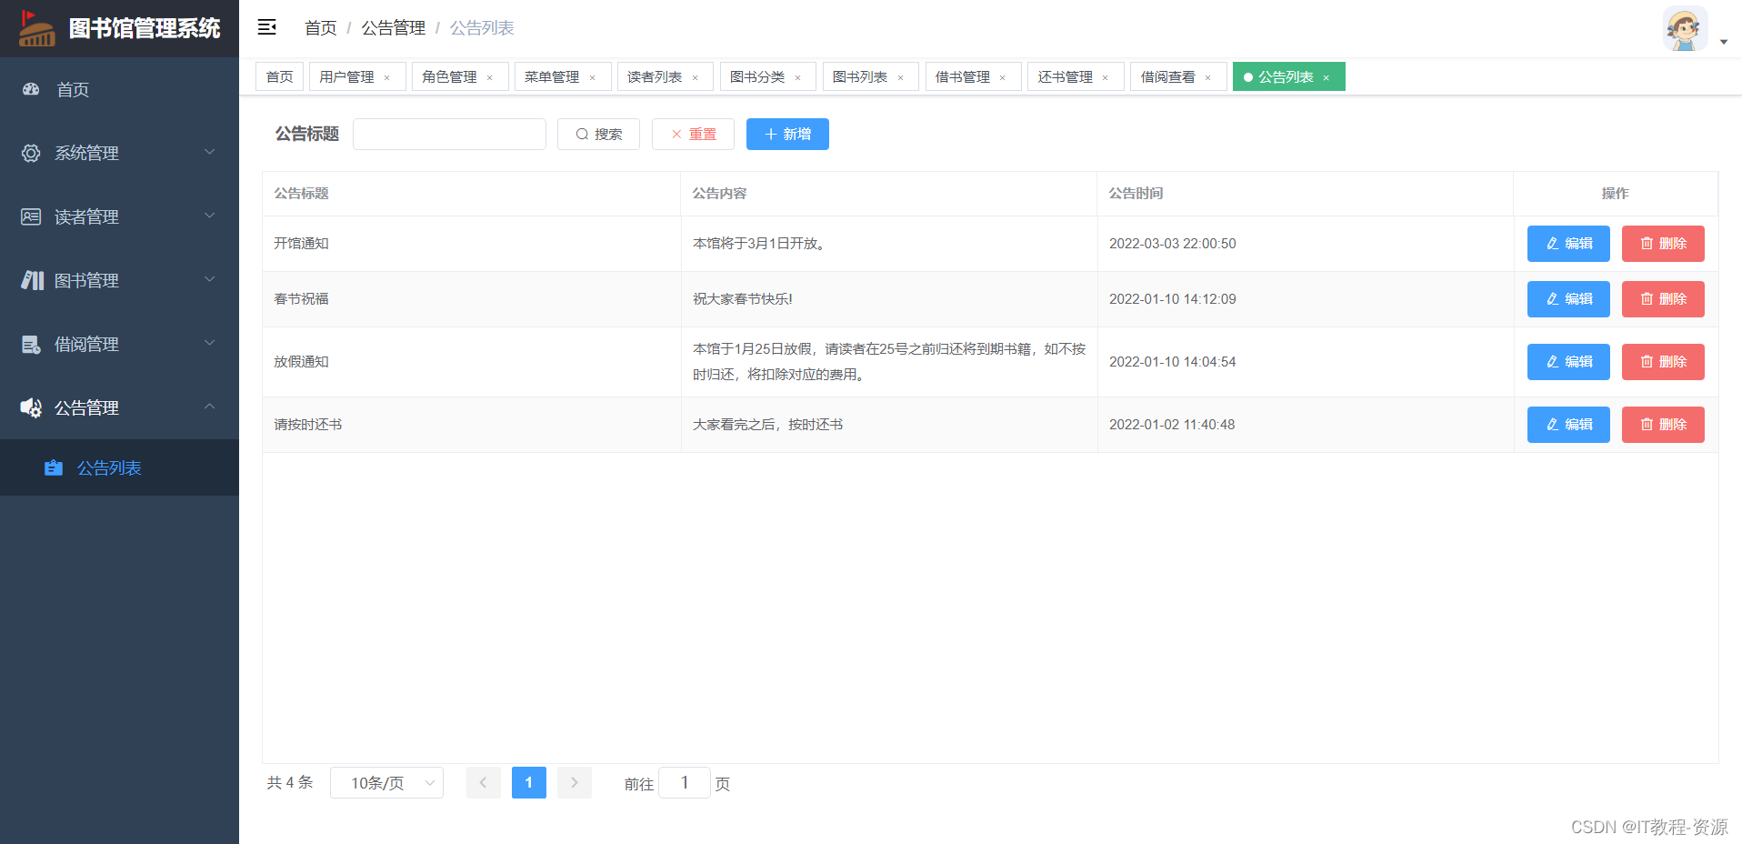The height and width of the screenshot is (844, 1742).
Task: Close the 菜单管理 tab
Action: (x=593, y=78)
